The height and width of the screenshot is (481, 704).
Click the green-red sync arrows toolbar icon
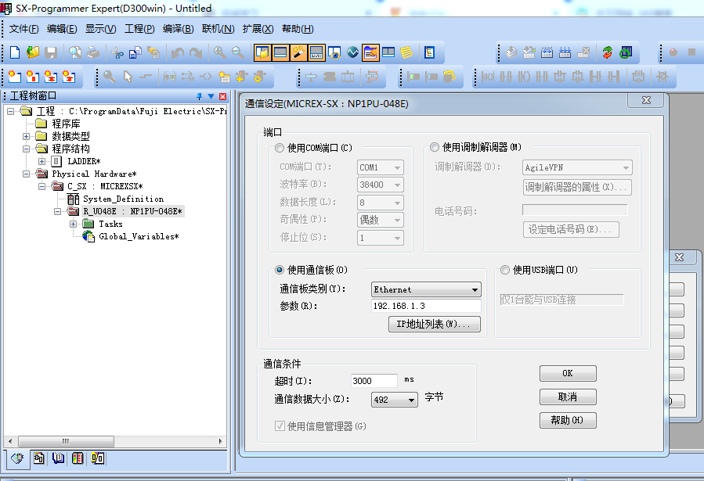(608, 52)
